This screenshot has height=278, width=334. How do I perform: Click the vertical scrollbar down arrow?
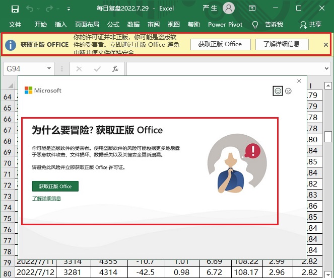tap(328, 274)
